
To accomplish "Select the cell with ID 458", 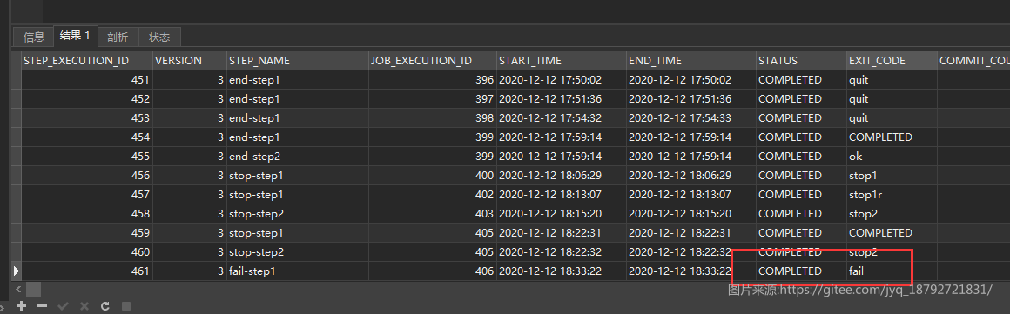I will coord(87,214).
